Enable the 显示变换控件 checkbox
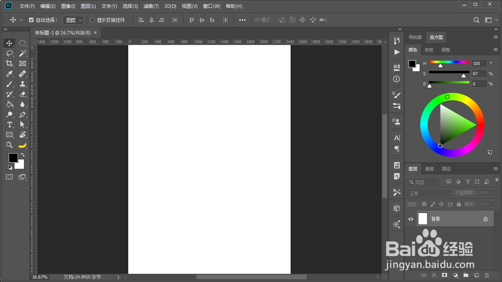Image resolution: width=502 pixels, height=282 pixels. 93,20
